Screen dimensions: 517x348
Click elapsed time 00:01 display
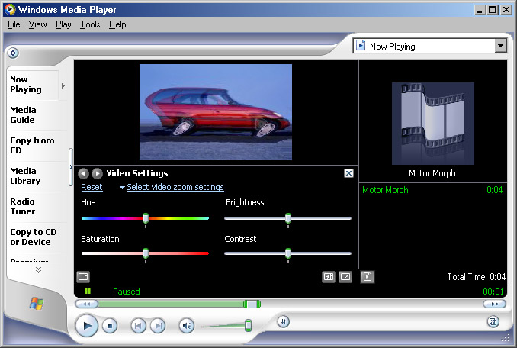pos(493,292)
